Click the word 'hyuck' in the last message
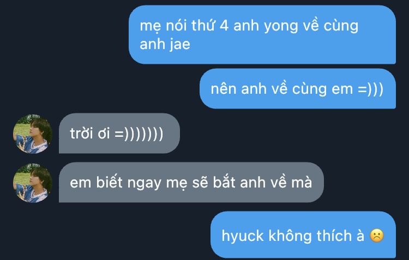409x260 pixels. coord(243,236)
